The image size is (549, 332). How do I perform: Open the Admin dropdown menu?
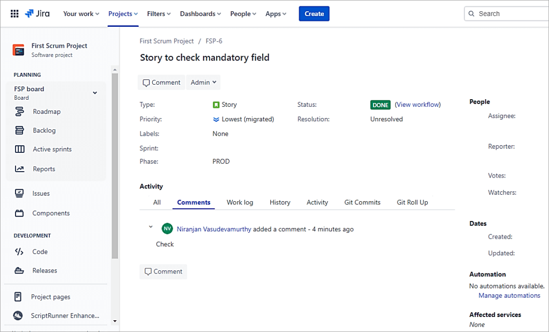coord(203,82)
